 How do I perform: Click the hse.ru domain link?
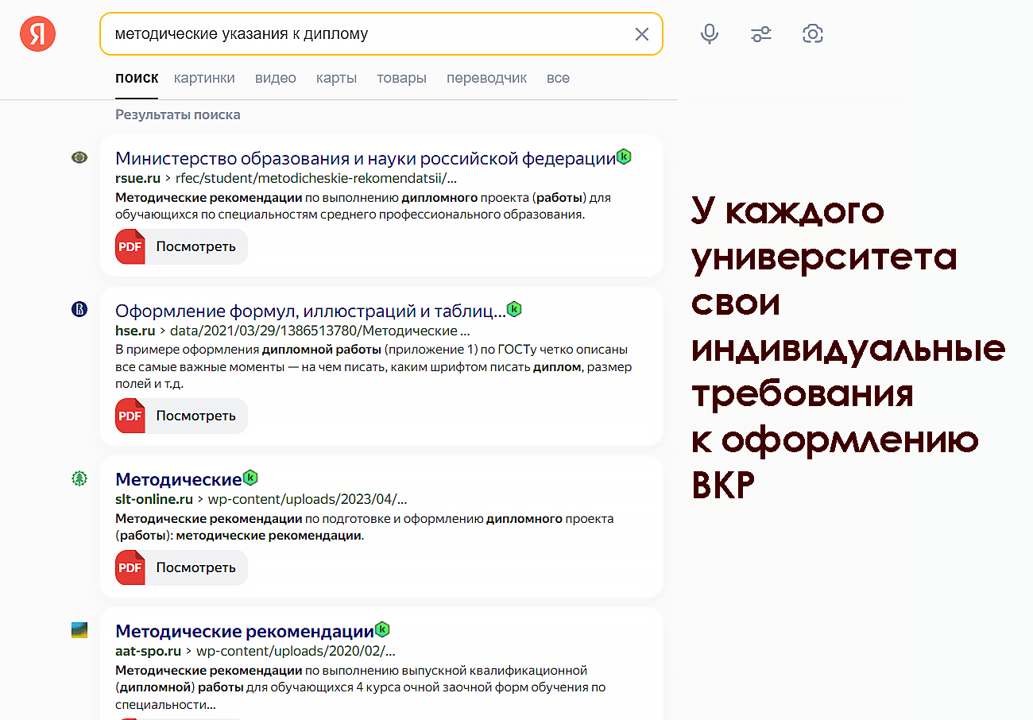click(x=135, y=331)
